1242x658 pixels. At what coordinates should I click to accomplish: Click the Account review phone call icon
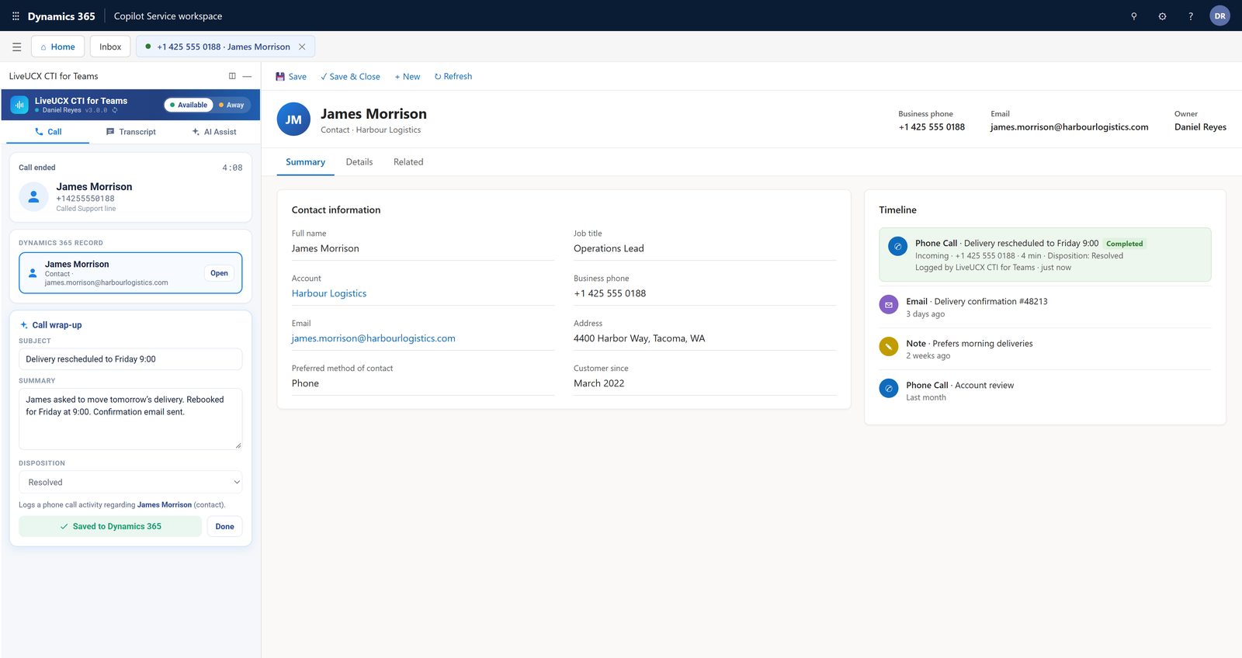(x=889, y=388)
